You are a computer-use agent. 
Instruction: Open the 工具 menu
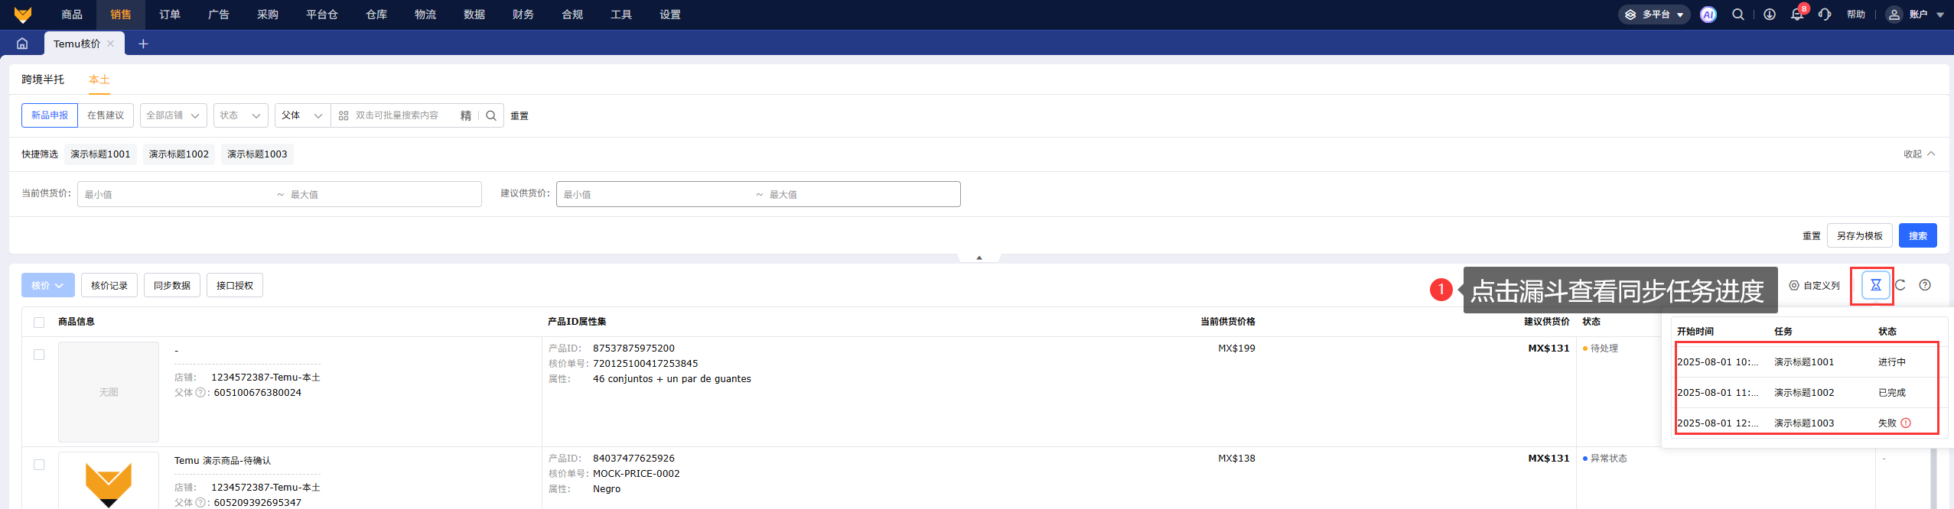pos(621,15)
